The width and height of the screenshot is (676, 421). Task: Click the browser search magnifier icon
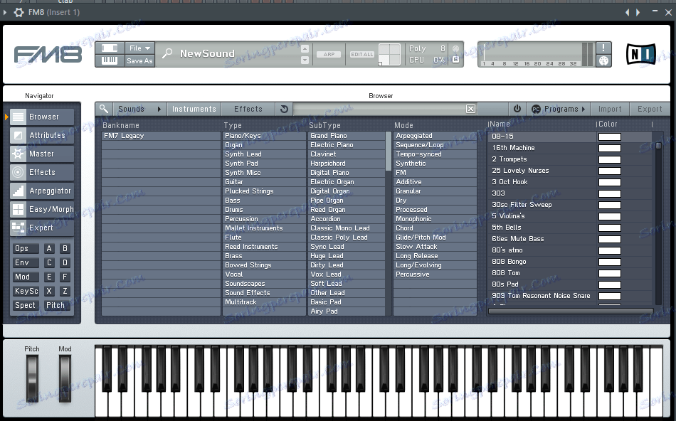coord(104,109)
